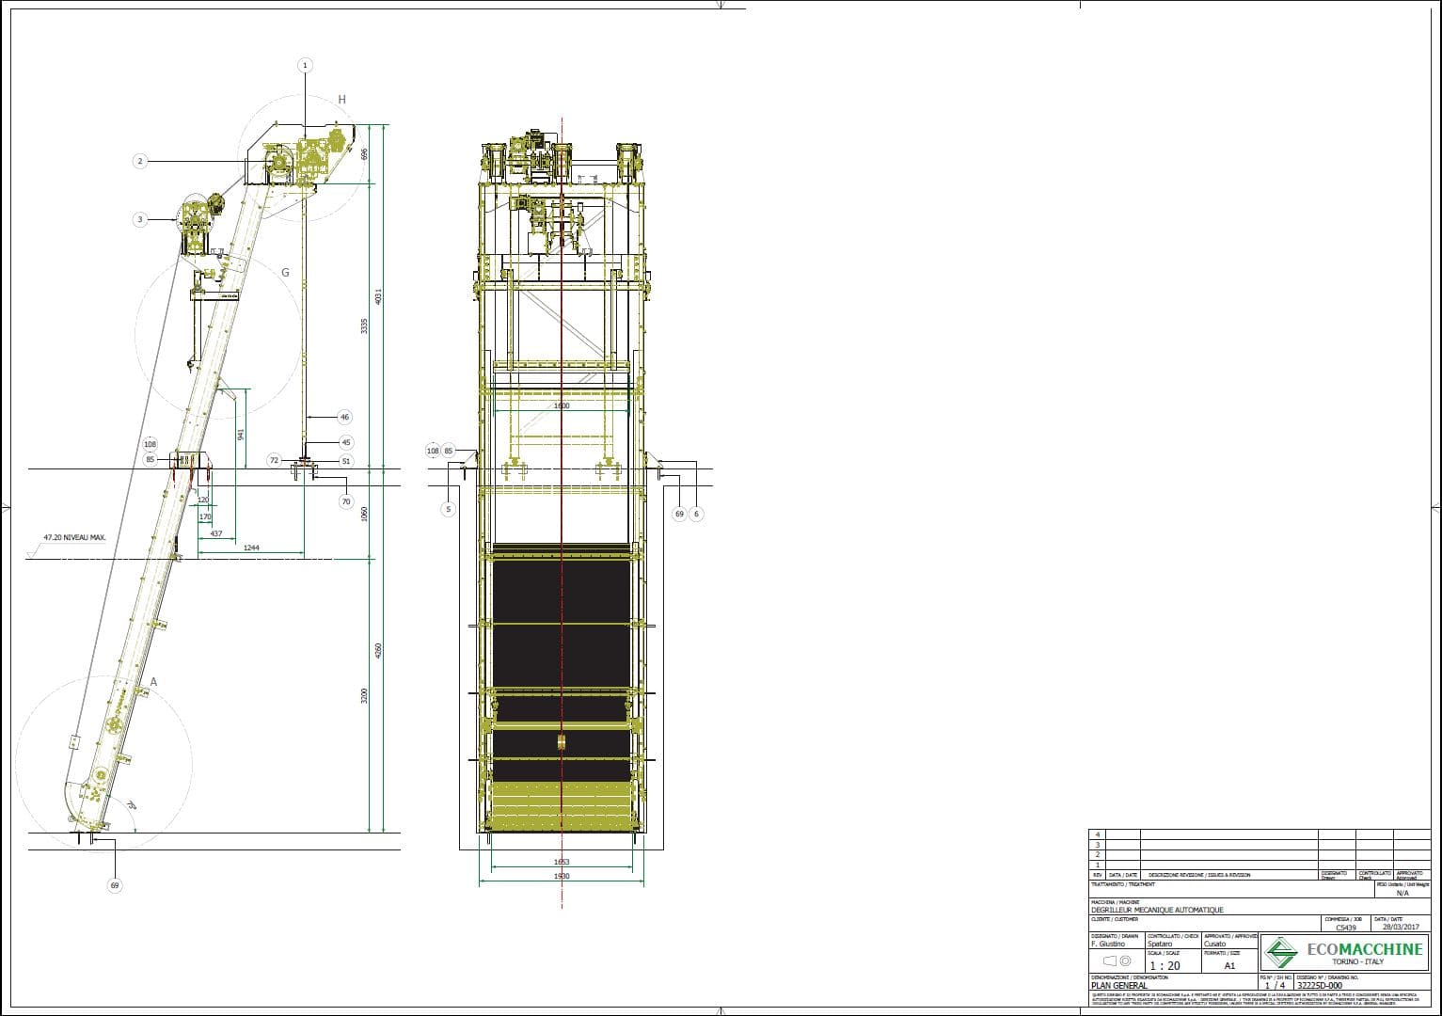Click the approver name 'Cusato'
Screen dimensions: 1442x1016
tap(1215, 945)
